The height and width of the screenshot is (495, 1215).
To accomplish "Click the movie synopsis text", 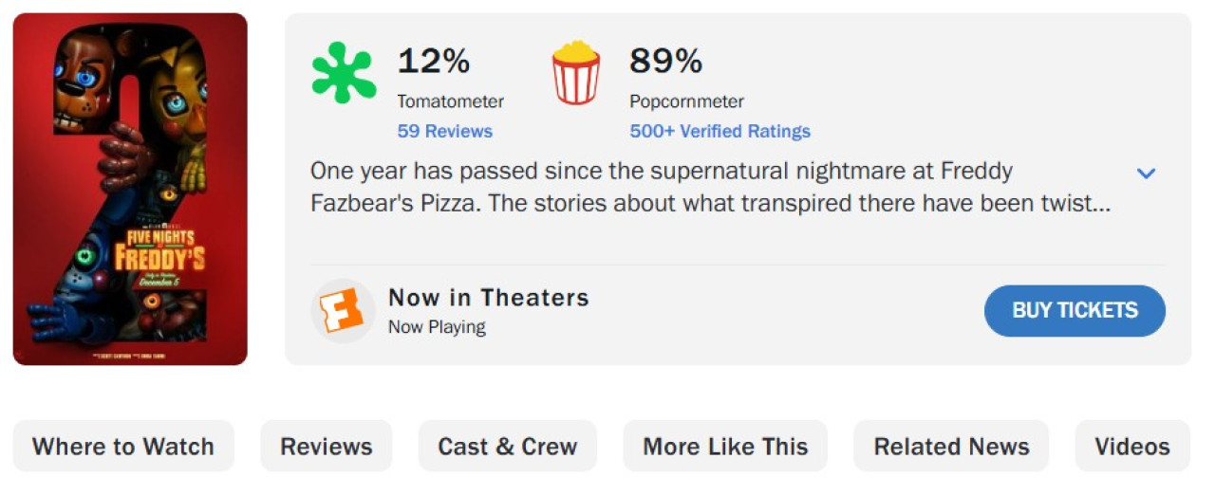I will (710, 188).
